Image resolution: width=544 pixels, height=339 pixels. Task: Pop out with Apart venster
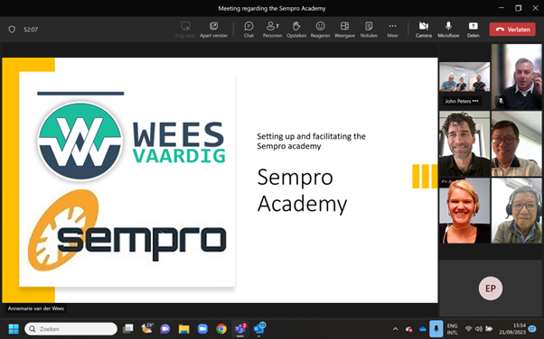(x=213, y=30)
